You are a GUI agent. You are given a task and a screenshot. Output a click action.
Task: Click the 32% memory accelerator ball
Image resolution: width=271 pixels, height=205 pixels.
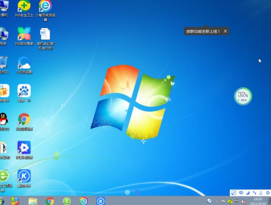point(243,96)
